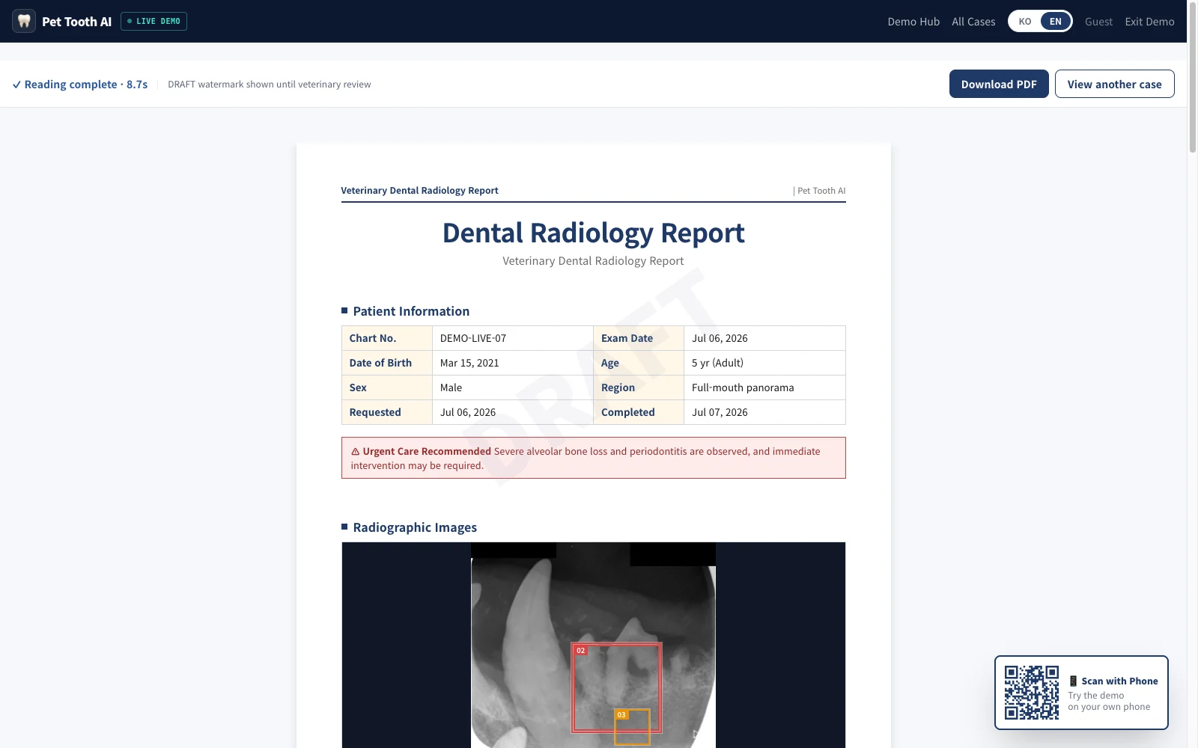
Task: Click View another case button
Action: pos(1115,84)
